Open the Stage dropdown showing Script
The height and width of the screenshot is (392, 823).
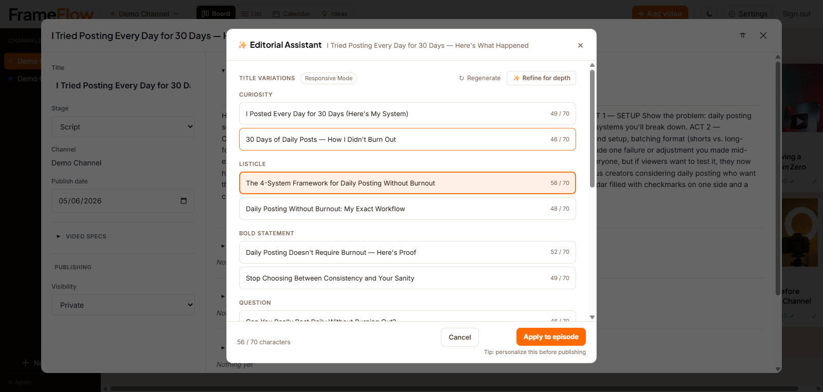[123, 127]
